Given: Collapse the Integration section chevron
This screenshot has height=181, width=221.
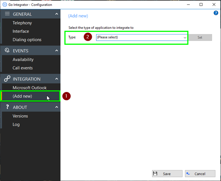Looking at the screenshot, I should point(57,79).
